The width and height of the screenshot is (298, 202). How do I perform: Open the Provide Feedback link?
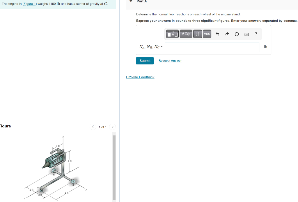point(140,77)
